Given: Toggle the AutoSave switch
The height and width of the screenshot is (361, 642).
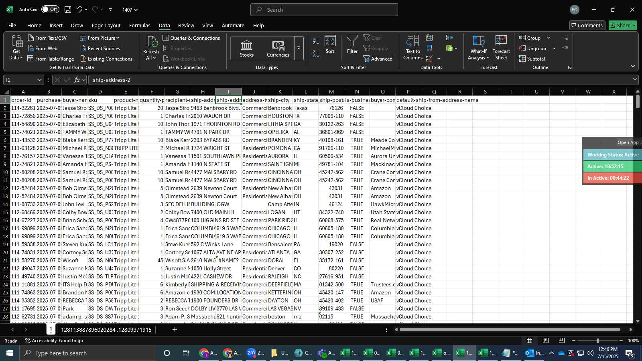Looking at the screenshot, I should (x=50, y=9).
